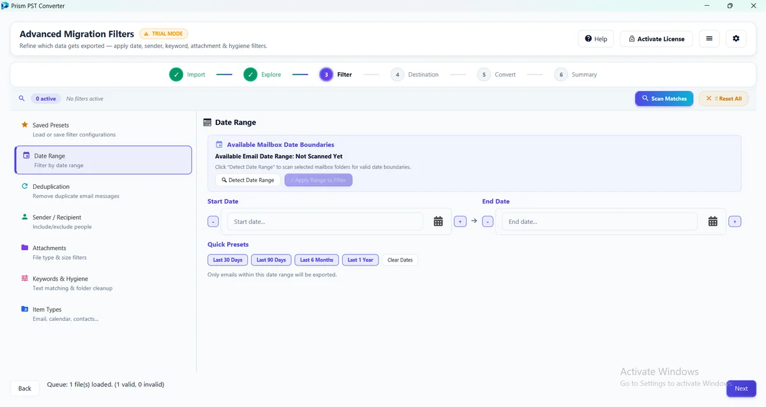Click the End date input field

click(x=599, y=221)
